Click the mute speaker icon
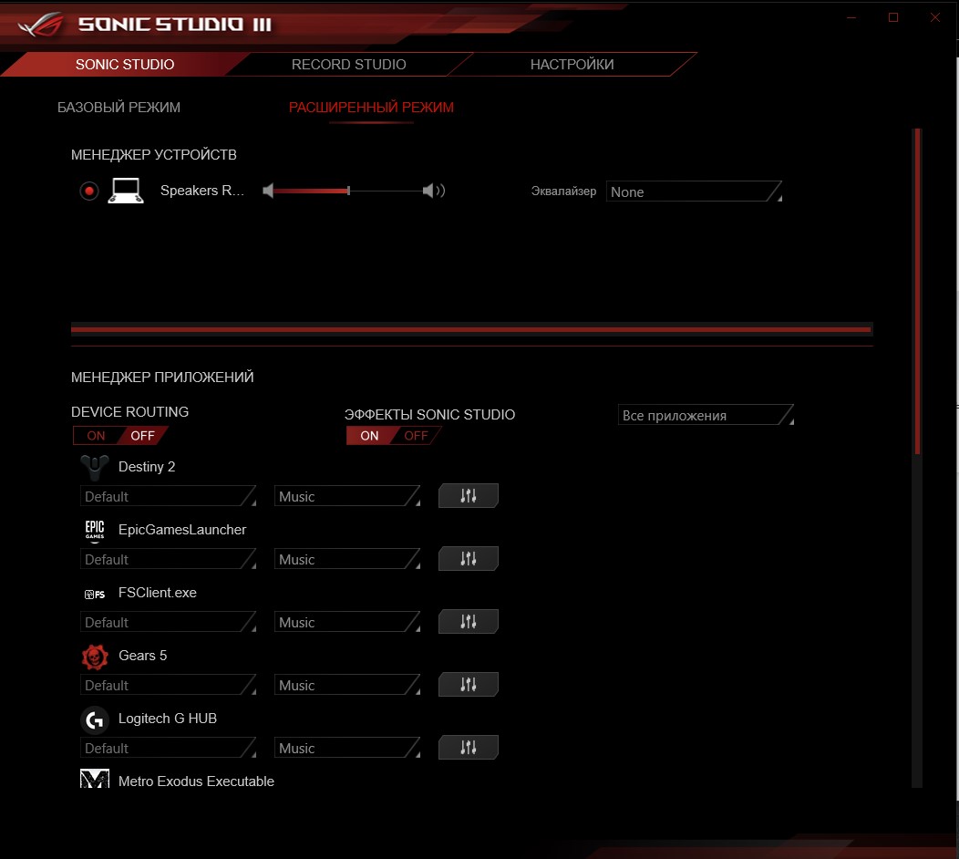This screenshot has width=959, height=859. tap(268, 191)
